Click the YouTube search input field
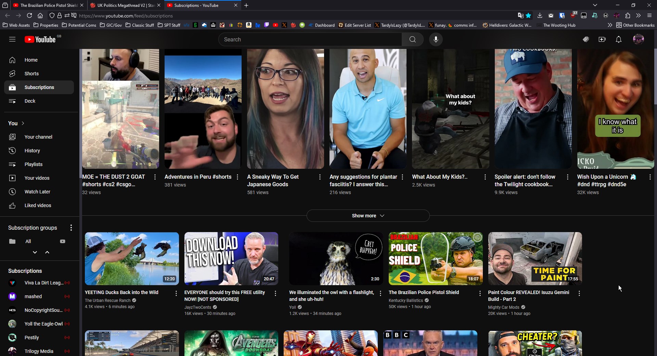This screenshot has width=657, height=356. point(310,39)
